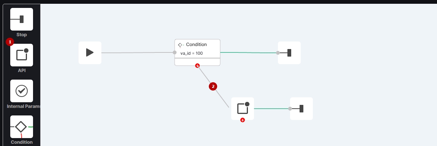Click the Condition node's grey input port
This screenshot has height=146, width=437.
point(175,52)
